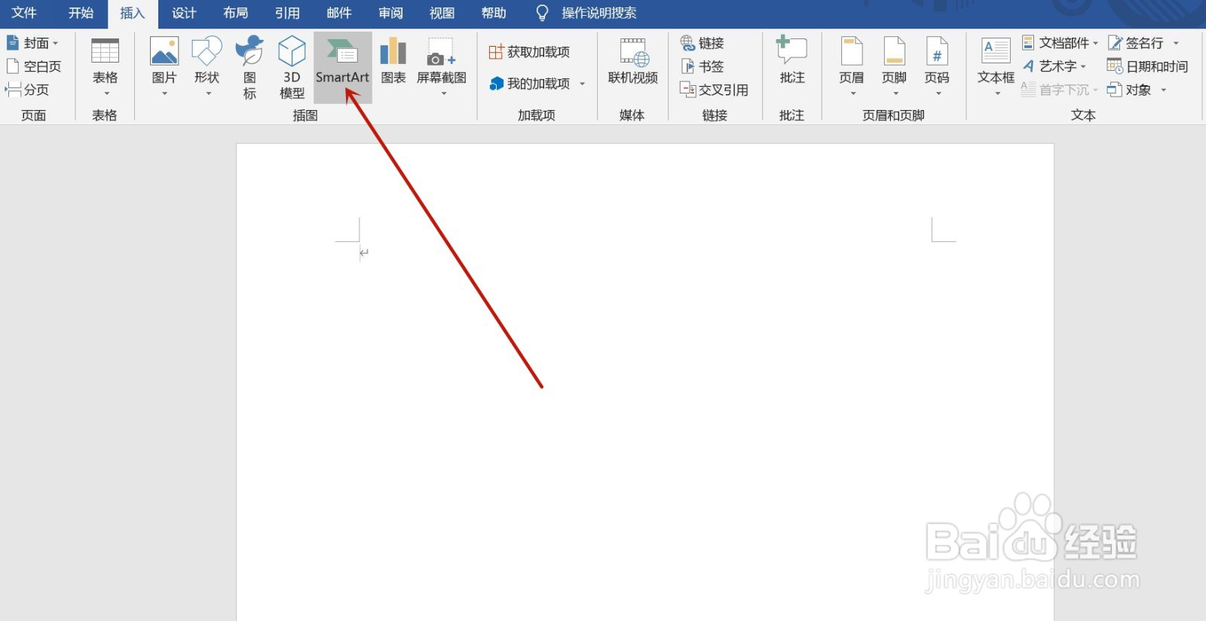Expand the 签名行 dropdown arrow

click(x=1176, y=44)
